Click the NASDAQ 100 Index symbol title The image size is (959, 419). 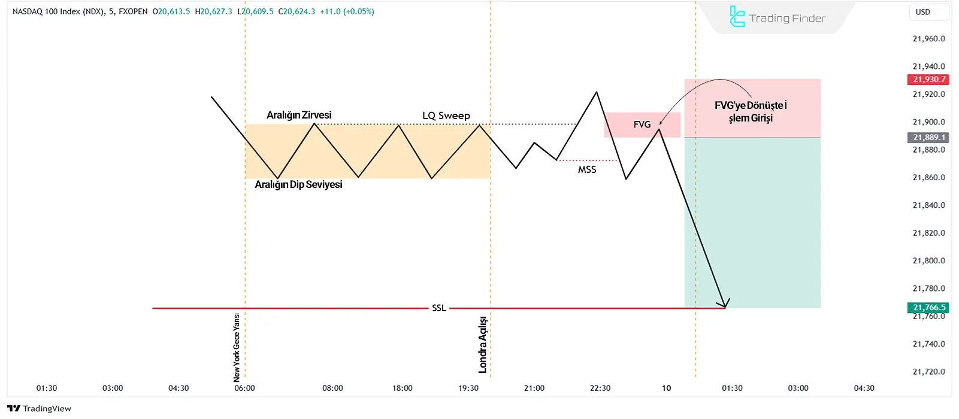[58, 11]
